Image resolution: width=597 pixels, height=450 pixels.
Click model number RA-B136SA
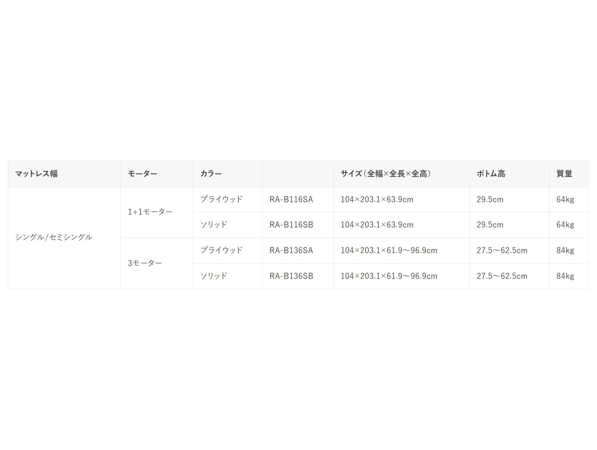pos(291,250)
